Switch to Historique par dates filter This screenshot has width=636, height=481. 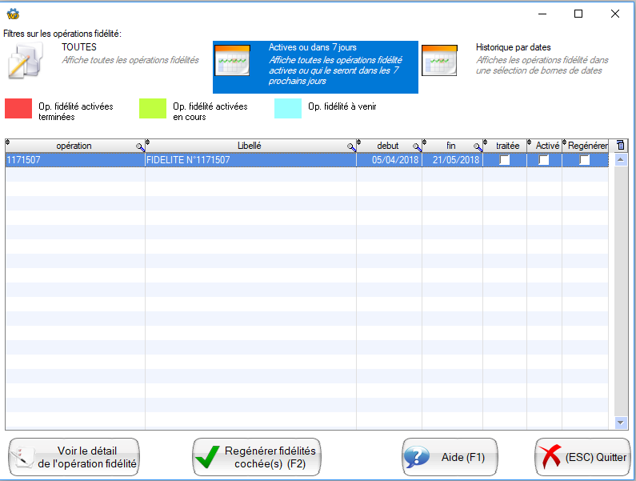click(x=514, y=48)
